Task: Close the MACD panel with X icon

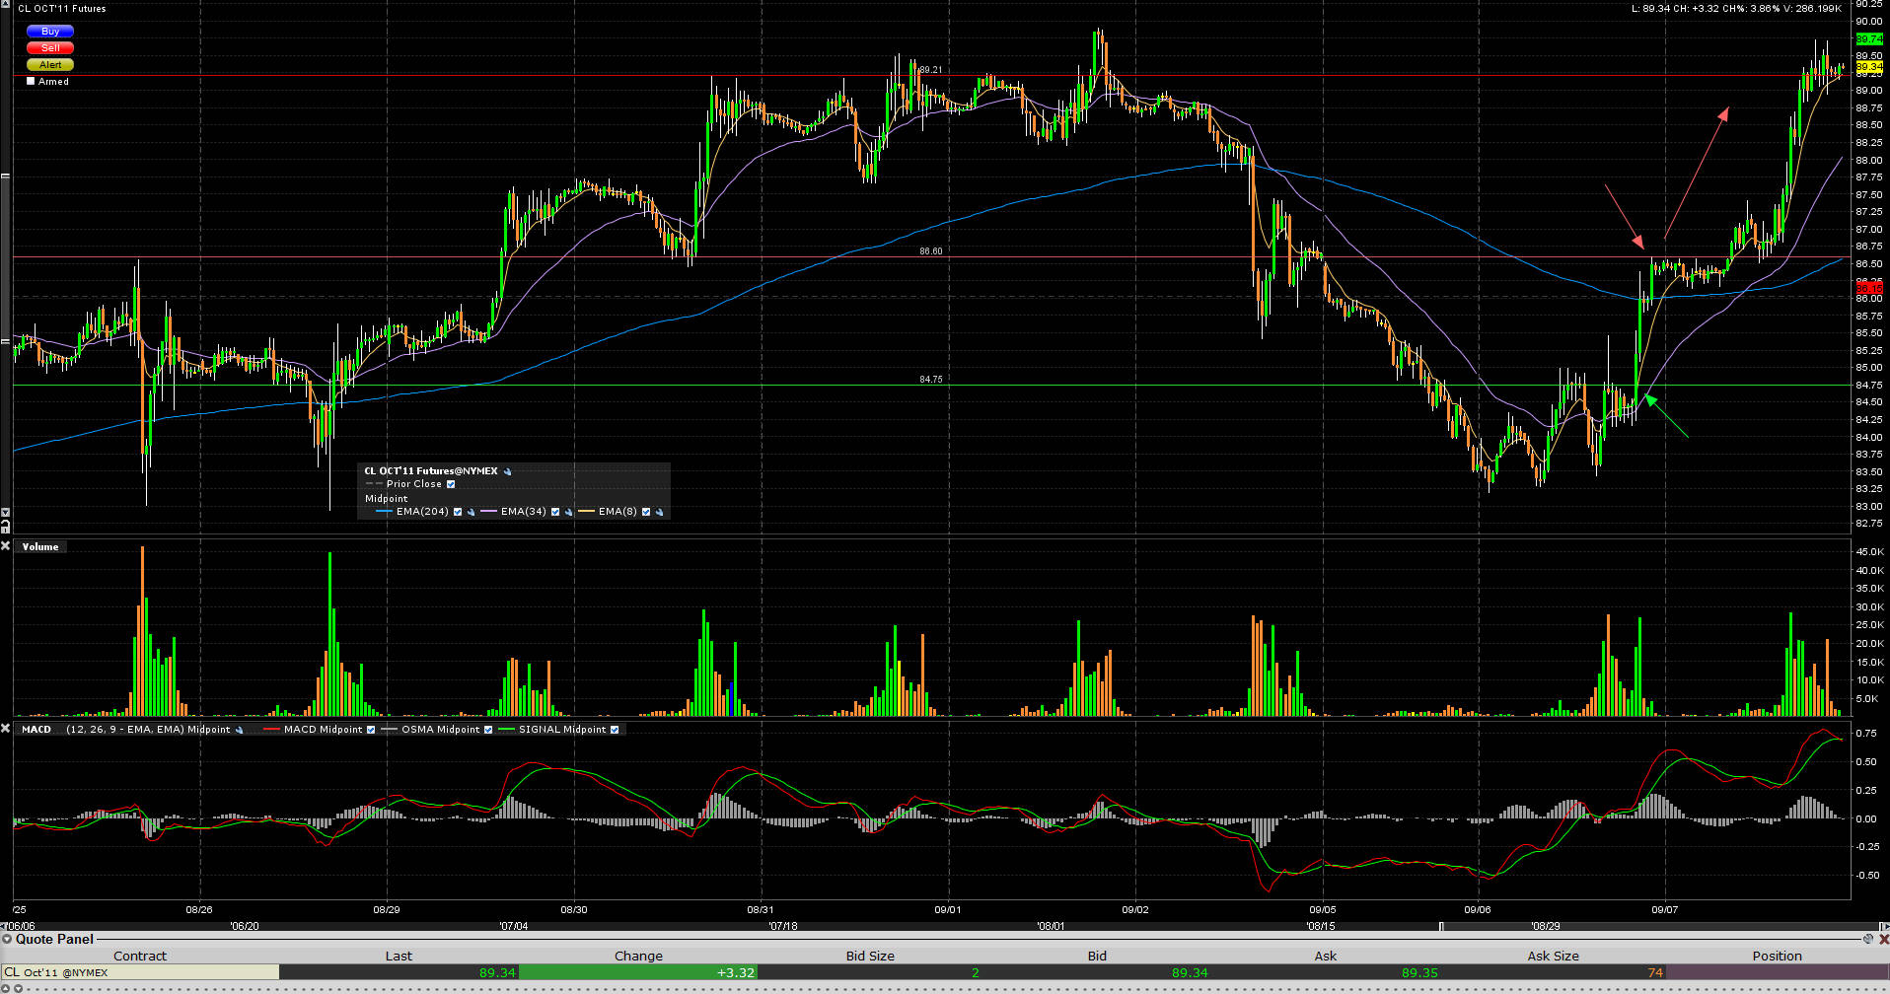Action: [x=6, y=729]
